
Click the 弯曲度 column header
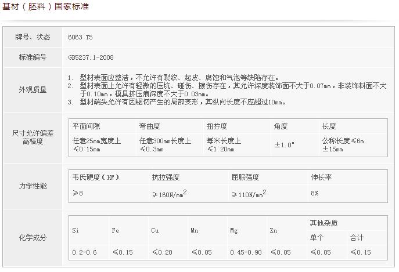[x=149, y=126]
